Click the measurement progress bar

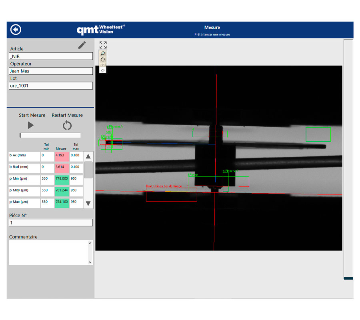pyautogui.click(x=50, y=135)
